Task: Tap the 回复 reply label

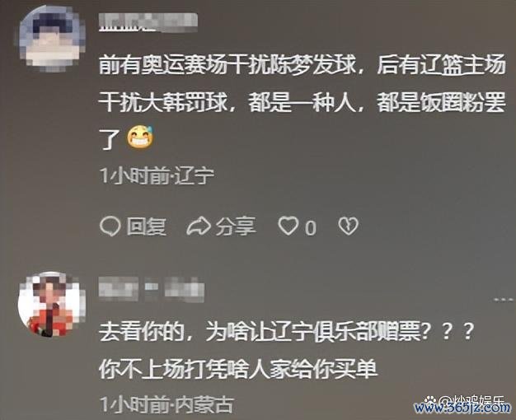Action: [147, 226]
